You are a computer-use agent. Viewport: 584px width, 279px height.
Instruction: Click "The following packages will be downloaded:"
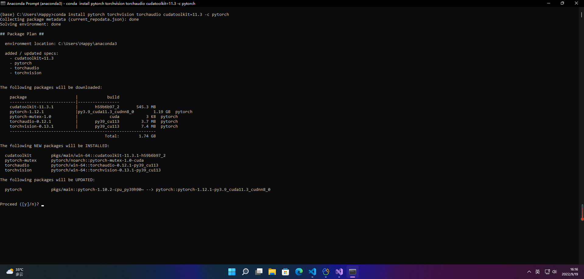pyautogui.click(x=51, y=88)
